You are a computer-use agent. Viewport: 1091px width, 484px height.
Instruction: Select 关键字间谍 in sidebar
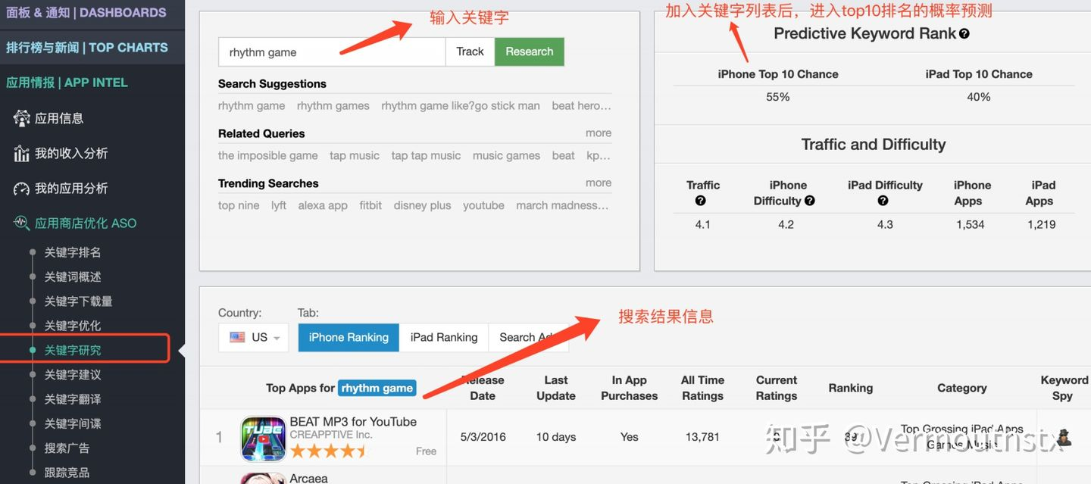pos(73,423)
